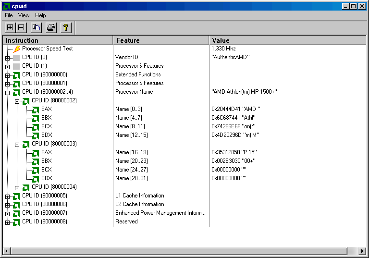Select the ECX label with Name [24..27]
Viewport: 369px width, 258px height.
click(46, 170)
